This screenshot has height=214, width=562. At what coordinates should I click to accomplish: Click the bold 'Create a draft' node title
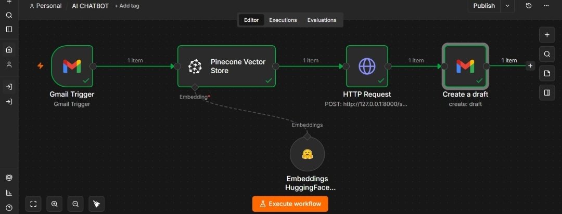(465, 95)
